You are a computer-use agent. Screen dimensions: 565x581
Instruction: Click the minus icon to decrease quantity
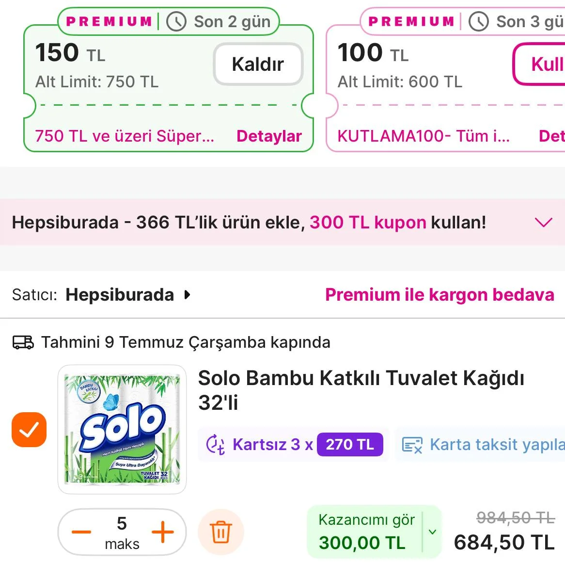[x=81, y=532]
